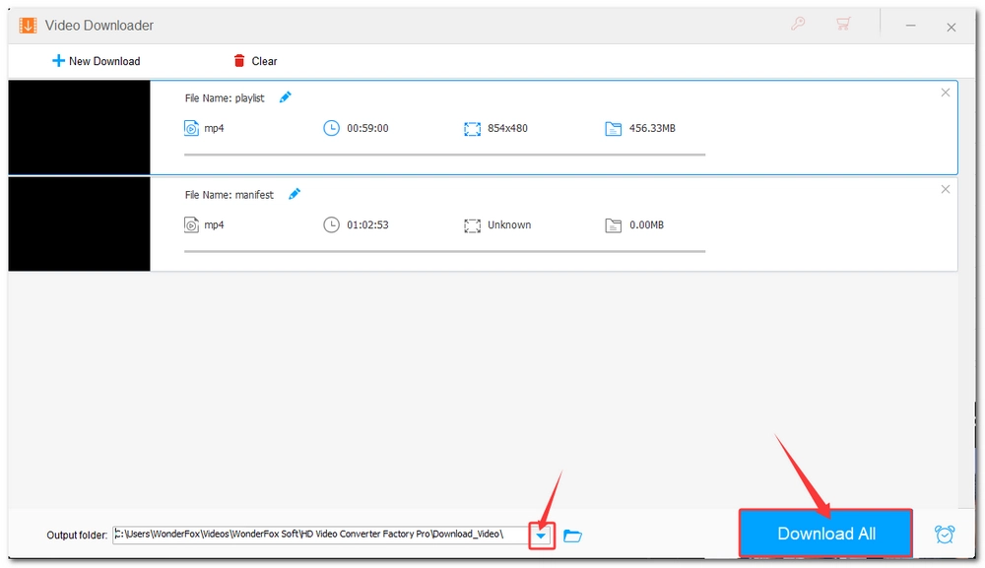985x568 pixels.
Task: Open the shopping cart purchase icon
Action: 843,25
